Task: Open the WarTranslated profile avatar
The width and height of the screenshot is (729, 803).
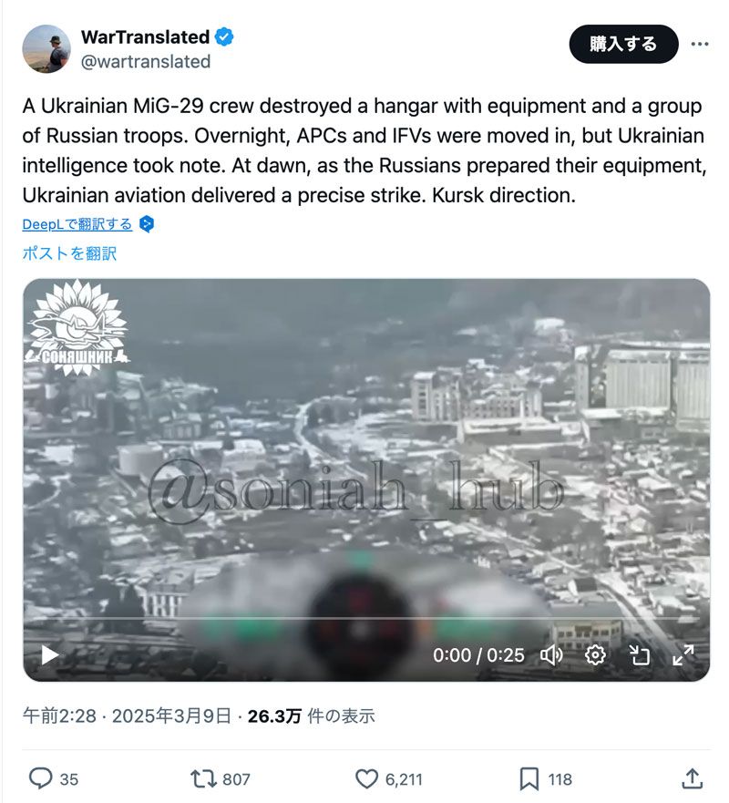Action: tap(46, 48)
